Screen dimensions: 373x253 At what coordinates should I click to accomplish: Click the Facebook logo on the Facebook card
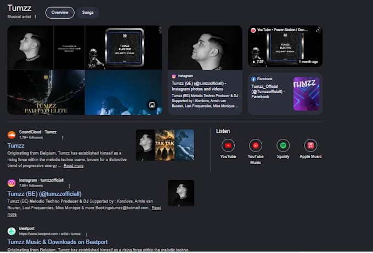(253, 79)
